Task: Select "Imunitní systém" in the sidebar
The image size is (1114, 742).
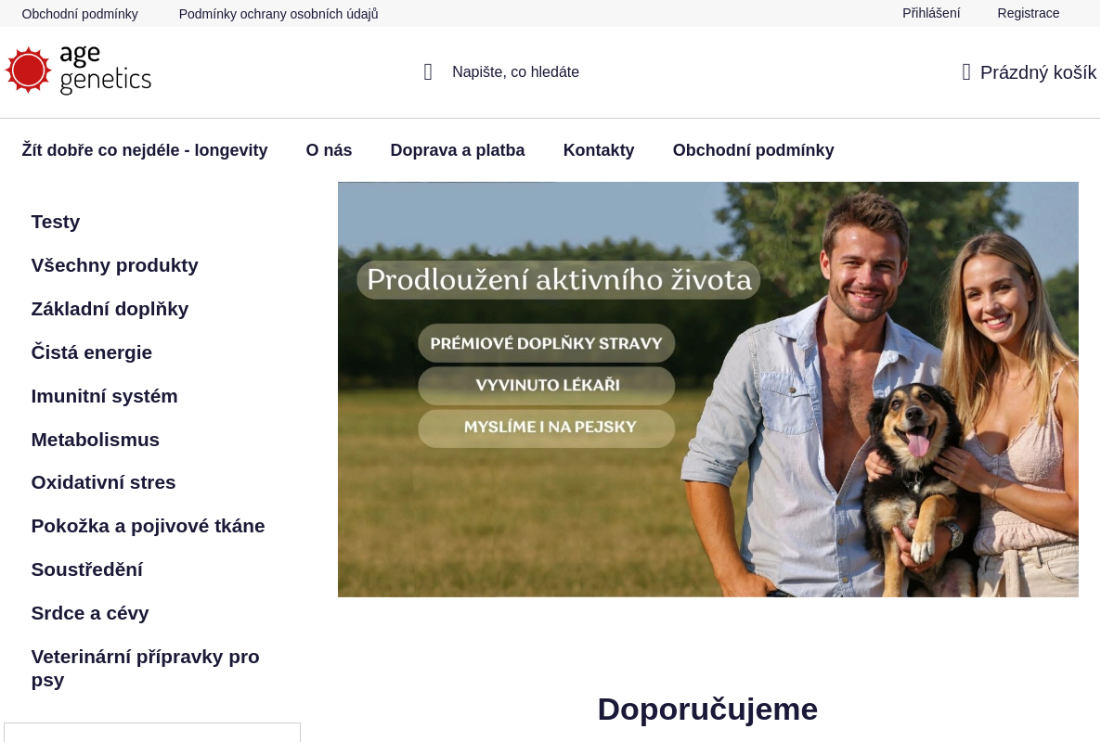Action: (104, 396)
